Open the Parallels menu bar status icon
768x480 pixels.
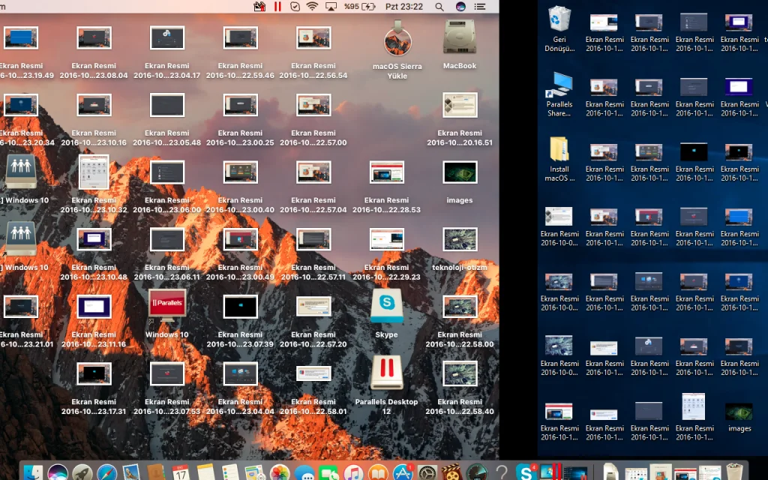277,7
